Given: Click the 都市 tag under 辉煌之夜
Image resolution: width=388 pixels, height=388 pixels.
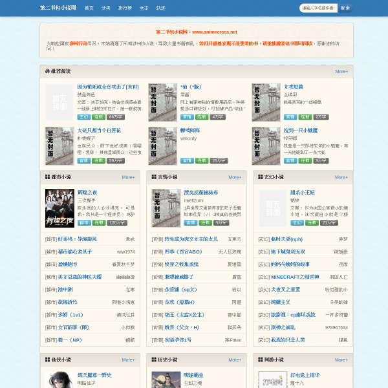Looking at the screenshot, I should point(84,222).
